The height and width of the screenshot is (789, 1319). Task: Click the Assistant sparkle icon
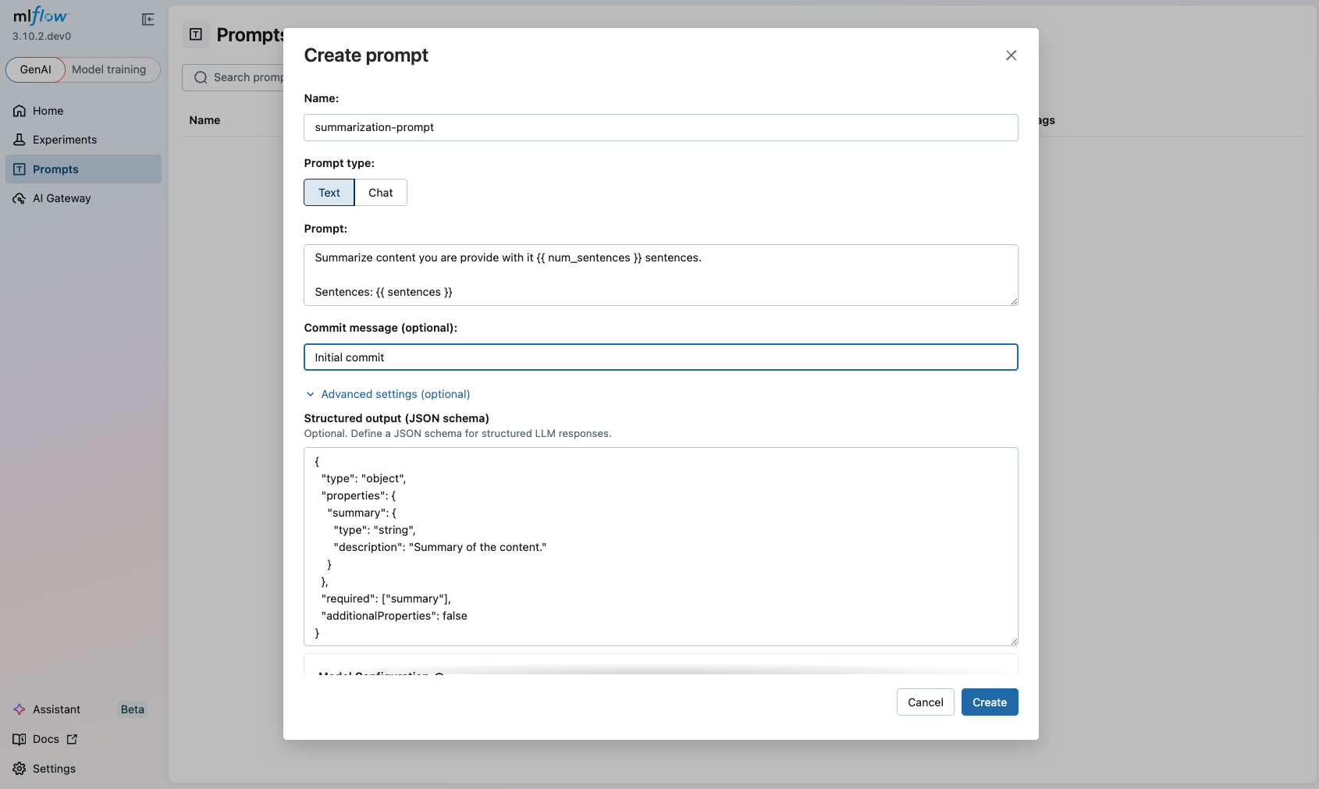(19, 709)
